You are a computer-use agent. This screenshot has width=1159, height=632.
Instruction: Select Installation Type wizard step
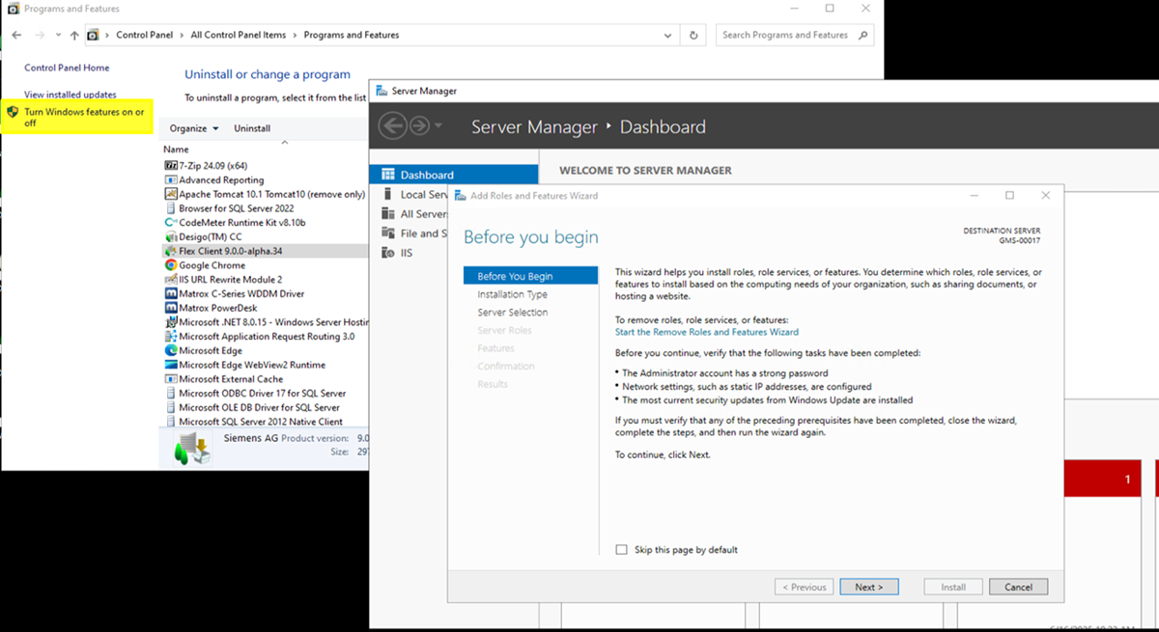point(512,294)
